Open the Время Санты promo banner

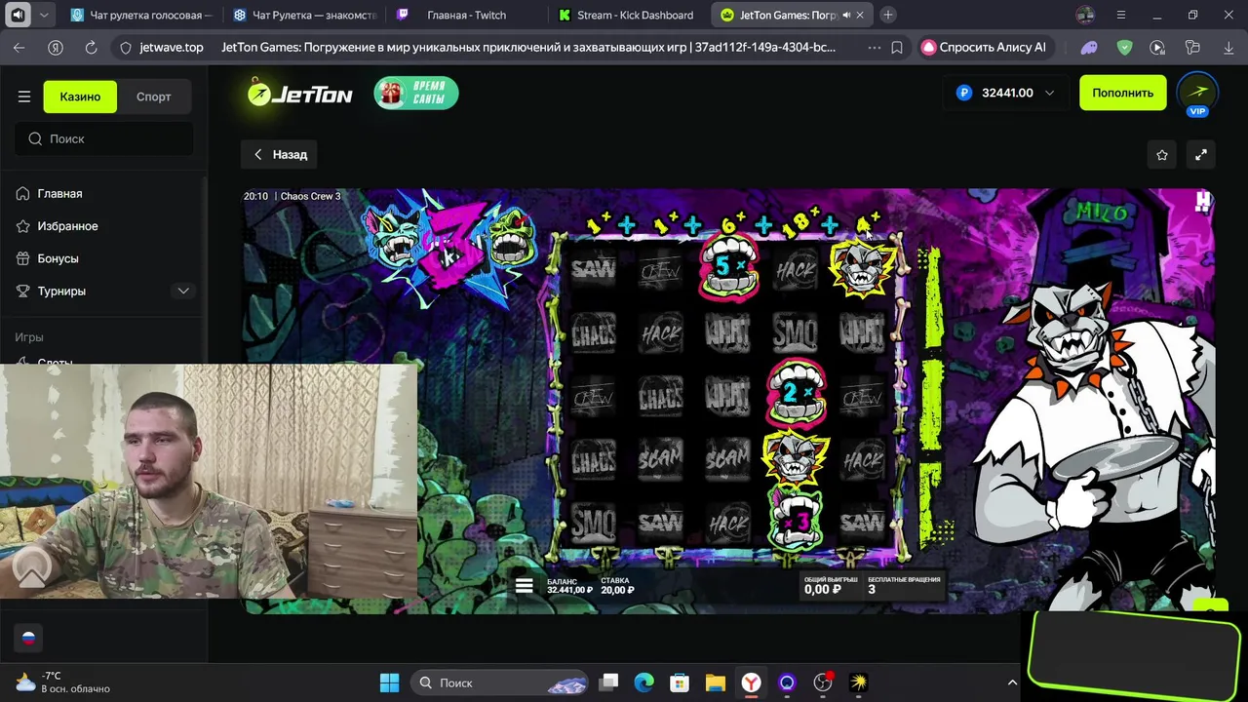tap(416, 93)
